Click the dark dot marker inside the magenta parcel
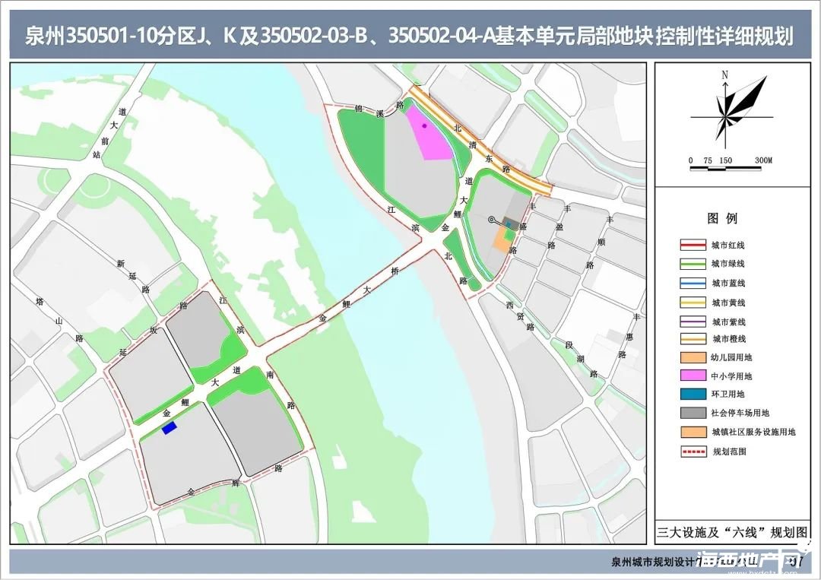 click(x=424, y=125)
